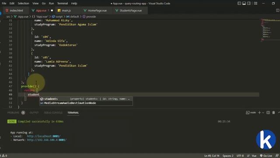Click the property icon beside students suggestion
This screenshot has width=280, height=158.
(42, 99)
